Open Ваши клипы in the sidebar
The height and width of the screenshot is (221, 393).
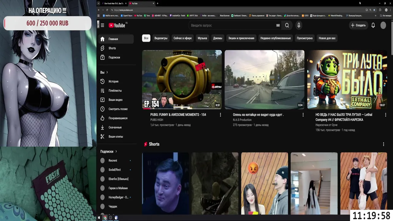[x=116, y=137]
